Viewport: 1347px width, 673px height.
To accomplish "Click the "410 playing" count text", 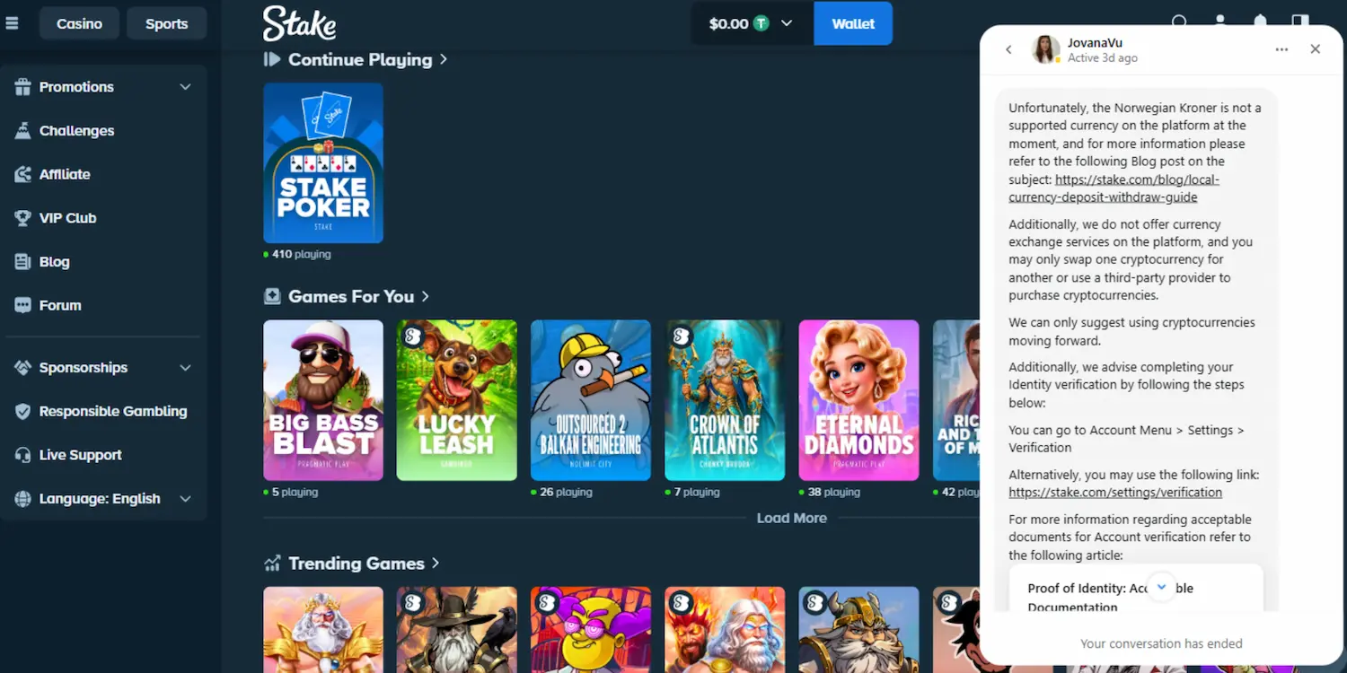I will pyautogui.click(x=302, y=255).
